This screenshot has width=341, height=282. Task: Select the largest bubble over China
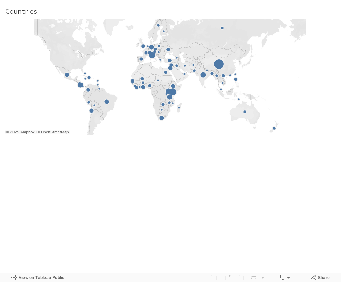tap(219, 64)
